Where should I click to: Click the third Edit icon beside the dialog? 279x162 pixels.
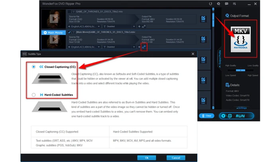[x=203, y=60]
